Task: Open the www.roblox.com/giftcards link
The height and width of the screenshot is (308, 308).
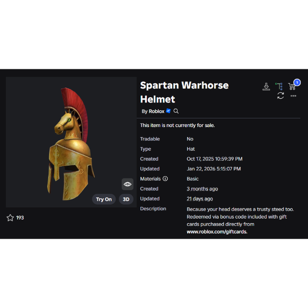Action: click(217, 232)
